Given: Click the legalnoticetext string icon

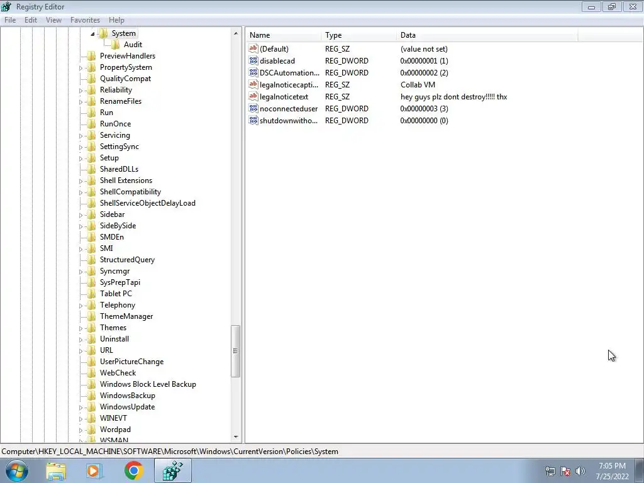Looking at the screenshot, I should coord(253,96).
